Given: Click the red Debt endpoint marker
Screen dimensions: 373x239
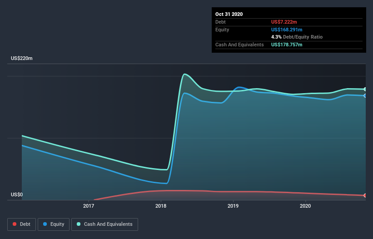Looking at the screenshot, I should coord(365,195).
